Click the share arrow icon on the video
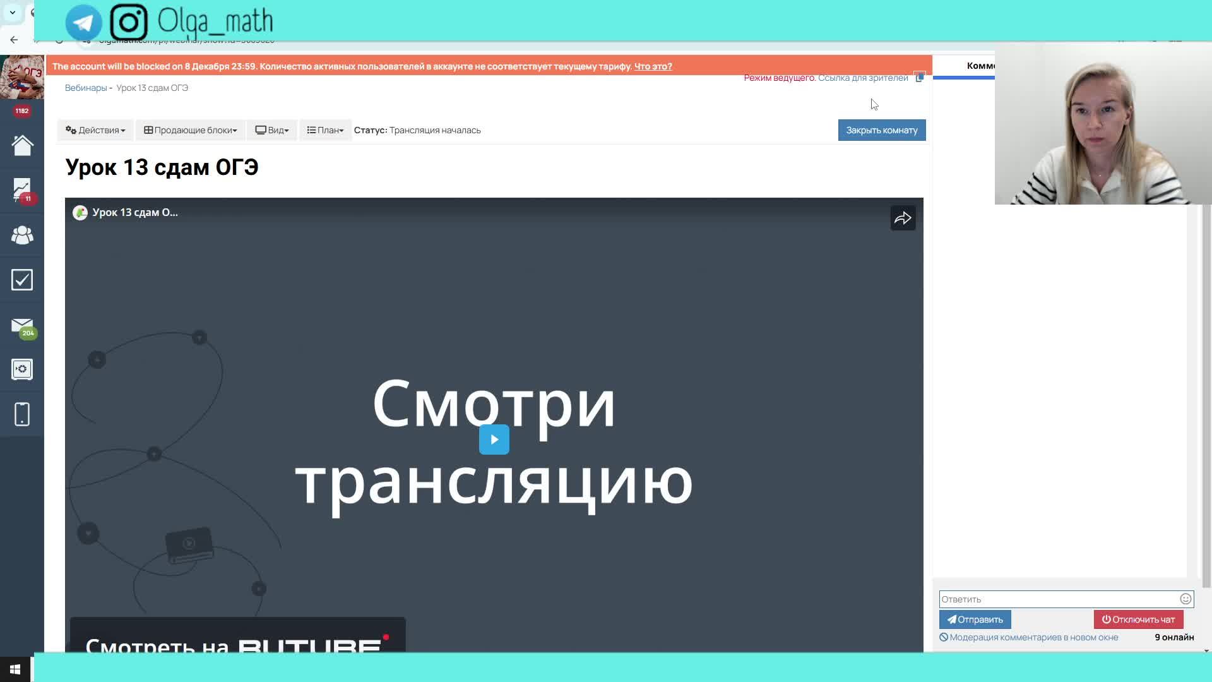Image resolution: width=1212 pixels, height=682 pixels. click(x=903, y=218)
